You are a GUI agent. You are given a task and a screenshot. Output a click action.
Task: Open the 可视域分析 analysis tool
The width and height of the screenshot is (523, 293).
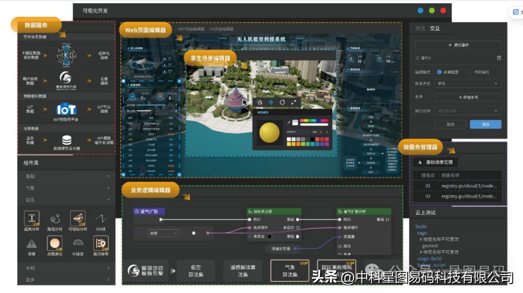[77, 218]
